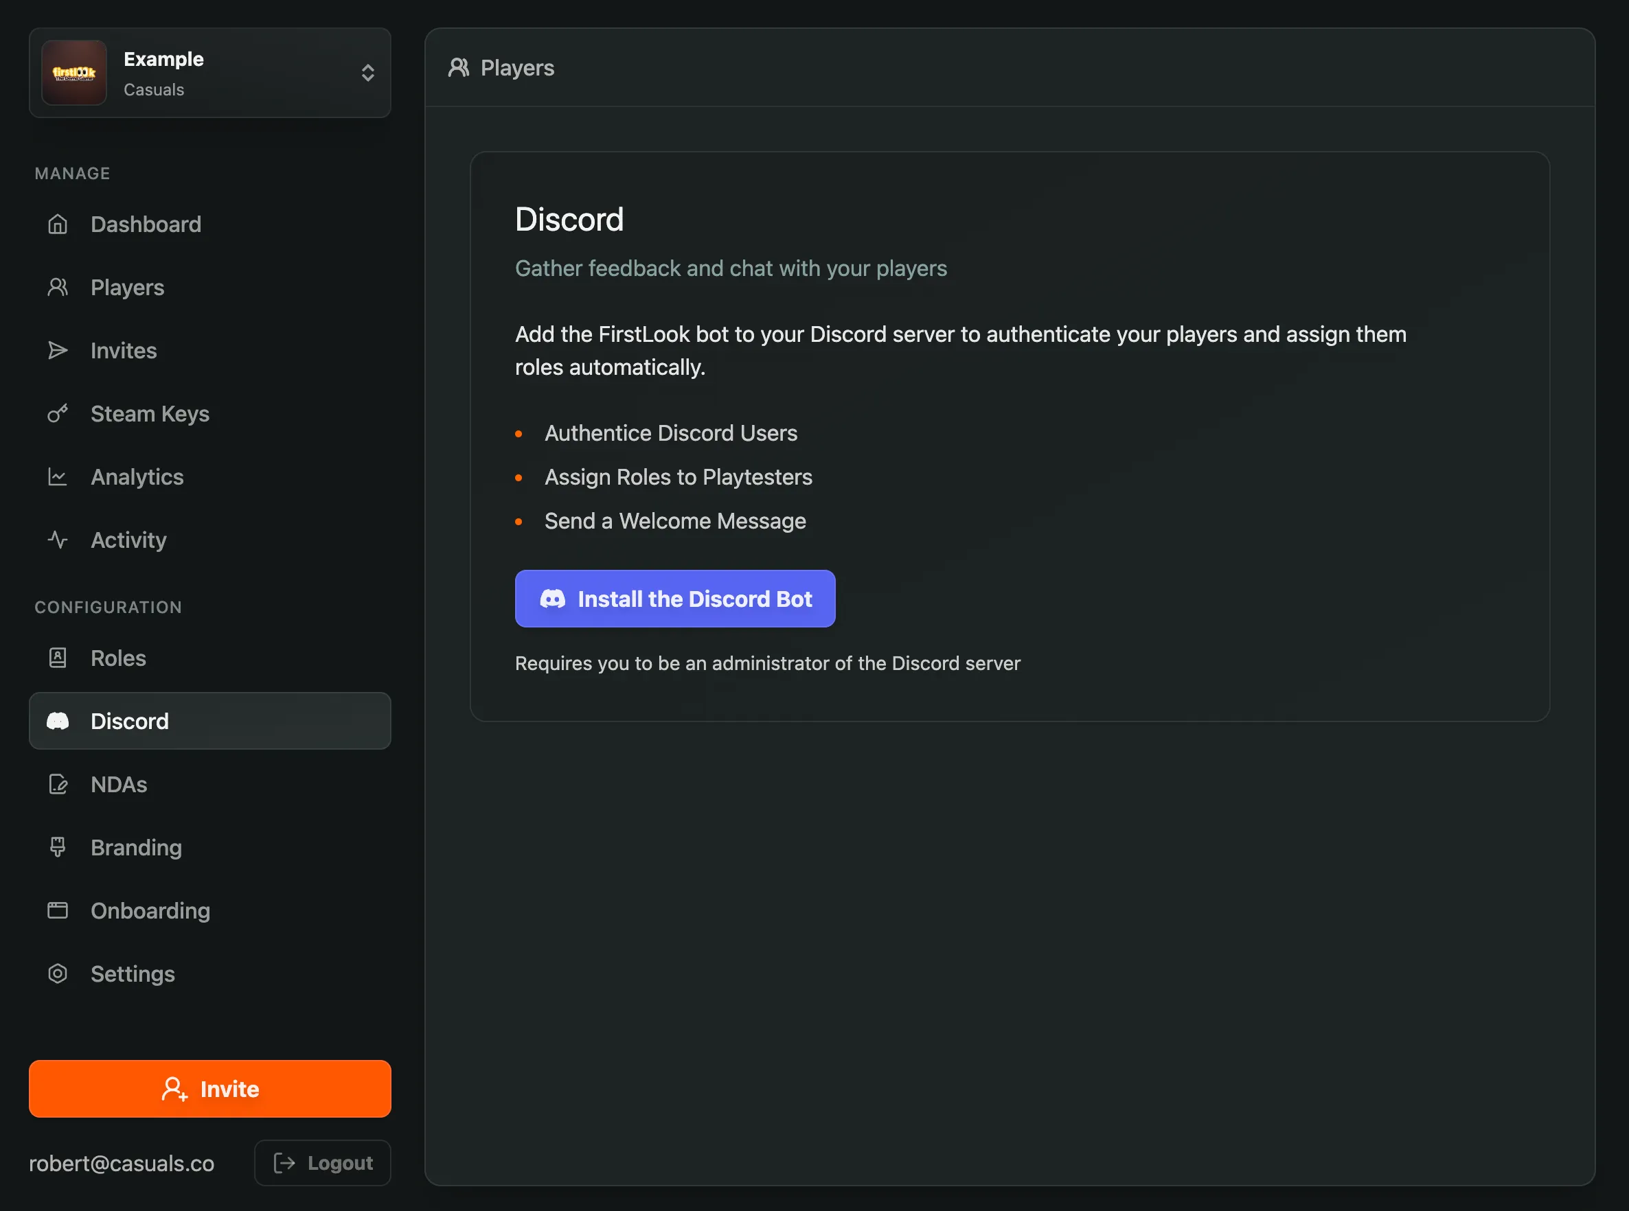This screenshot has height=1211, width=1629.
Task: Click the MANAGE section label
Action: pos(73,174)
